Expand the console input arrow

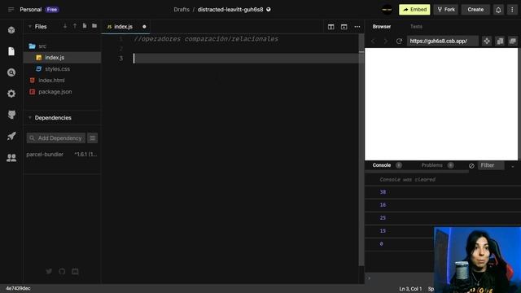(x=369, y=278)
